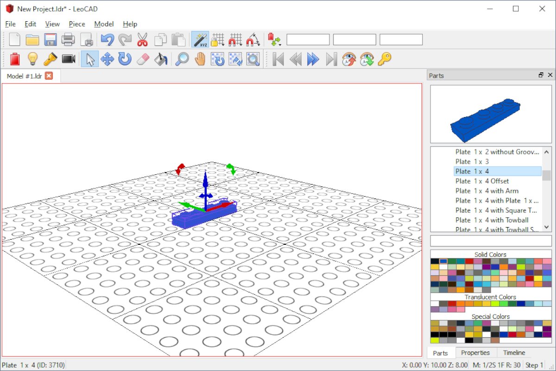Switch to the Properties tab
This screenshot has width=556, height=371.
[475, 352]
